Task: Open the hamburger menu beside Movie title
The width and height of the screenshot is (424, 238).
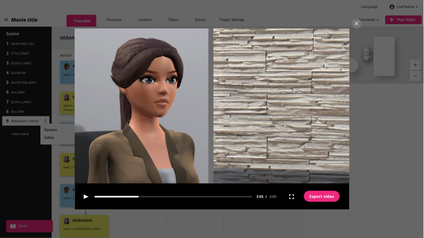Action: coord(6,20)
